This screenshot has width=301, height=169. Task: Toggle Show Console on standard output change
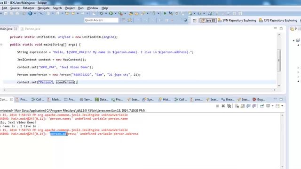pyautogui.click(x=248, y=106)
